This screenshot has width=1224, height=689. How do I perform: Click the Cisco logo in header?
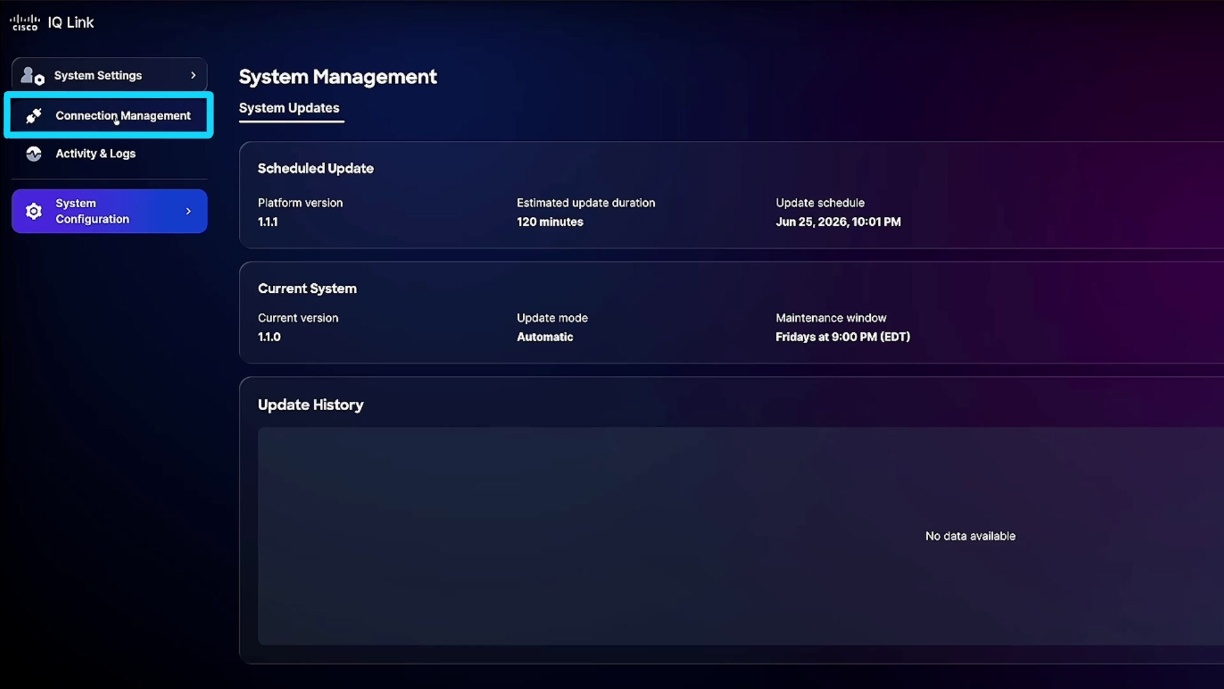pyautogui.click(x=25, y=22)
